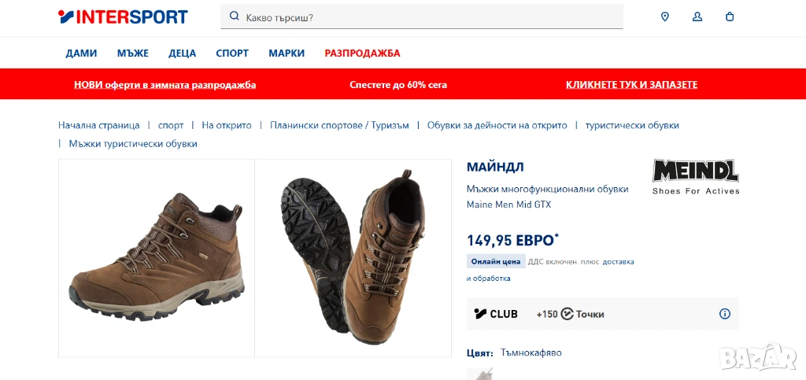Click the Intersport logo
The height and width of the screenshot is (380, 806).
click(x=123, y=17)
